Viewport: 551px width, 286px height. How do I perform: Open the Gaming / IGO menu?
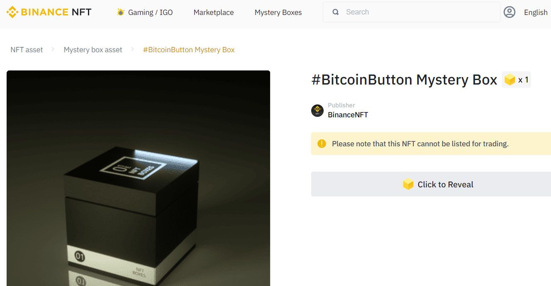coord(145,12)
